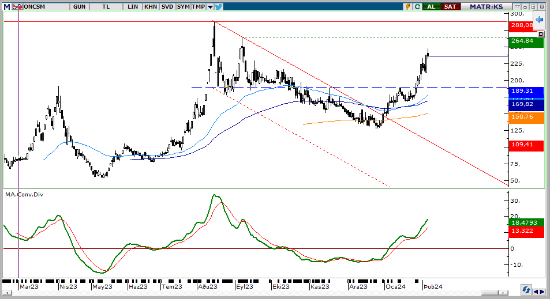Viewport: 550px width, 299px height.
Task: Click the 169,82 dark blue price label
Action: coord(526,104)
